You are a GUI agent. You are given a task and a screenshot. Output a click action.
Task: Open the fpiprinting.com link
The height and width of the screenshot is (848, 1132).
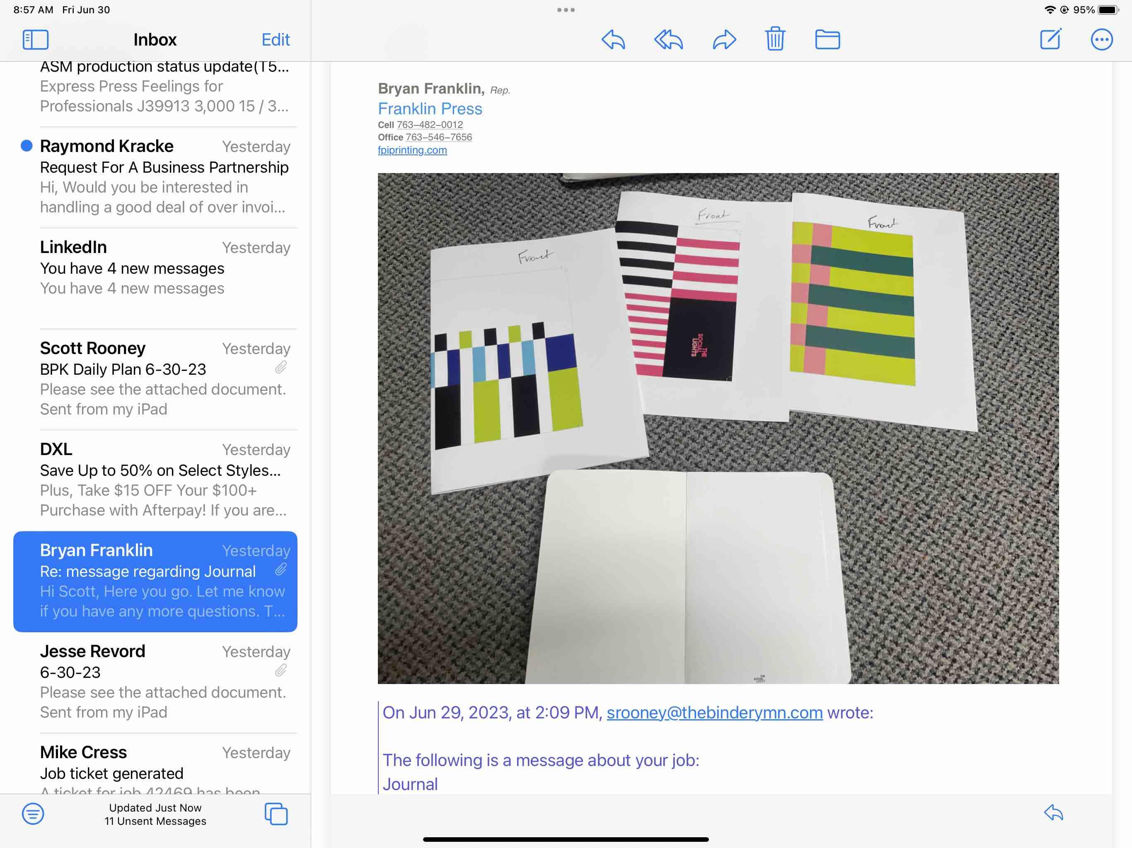pos(412,150)
